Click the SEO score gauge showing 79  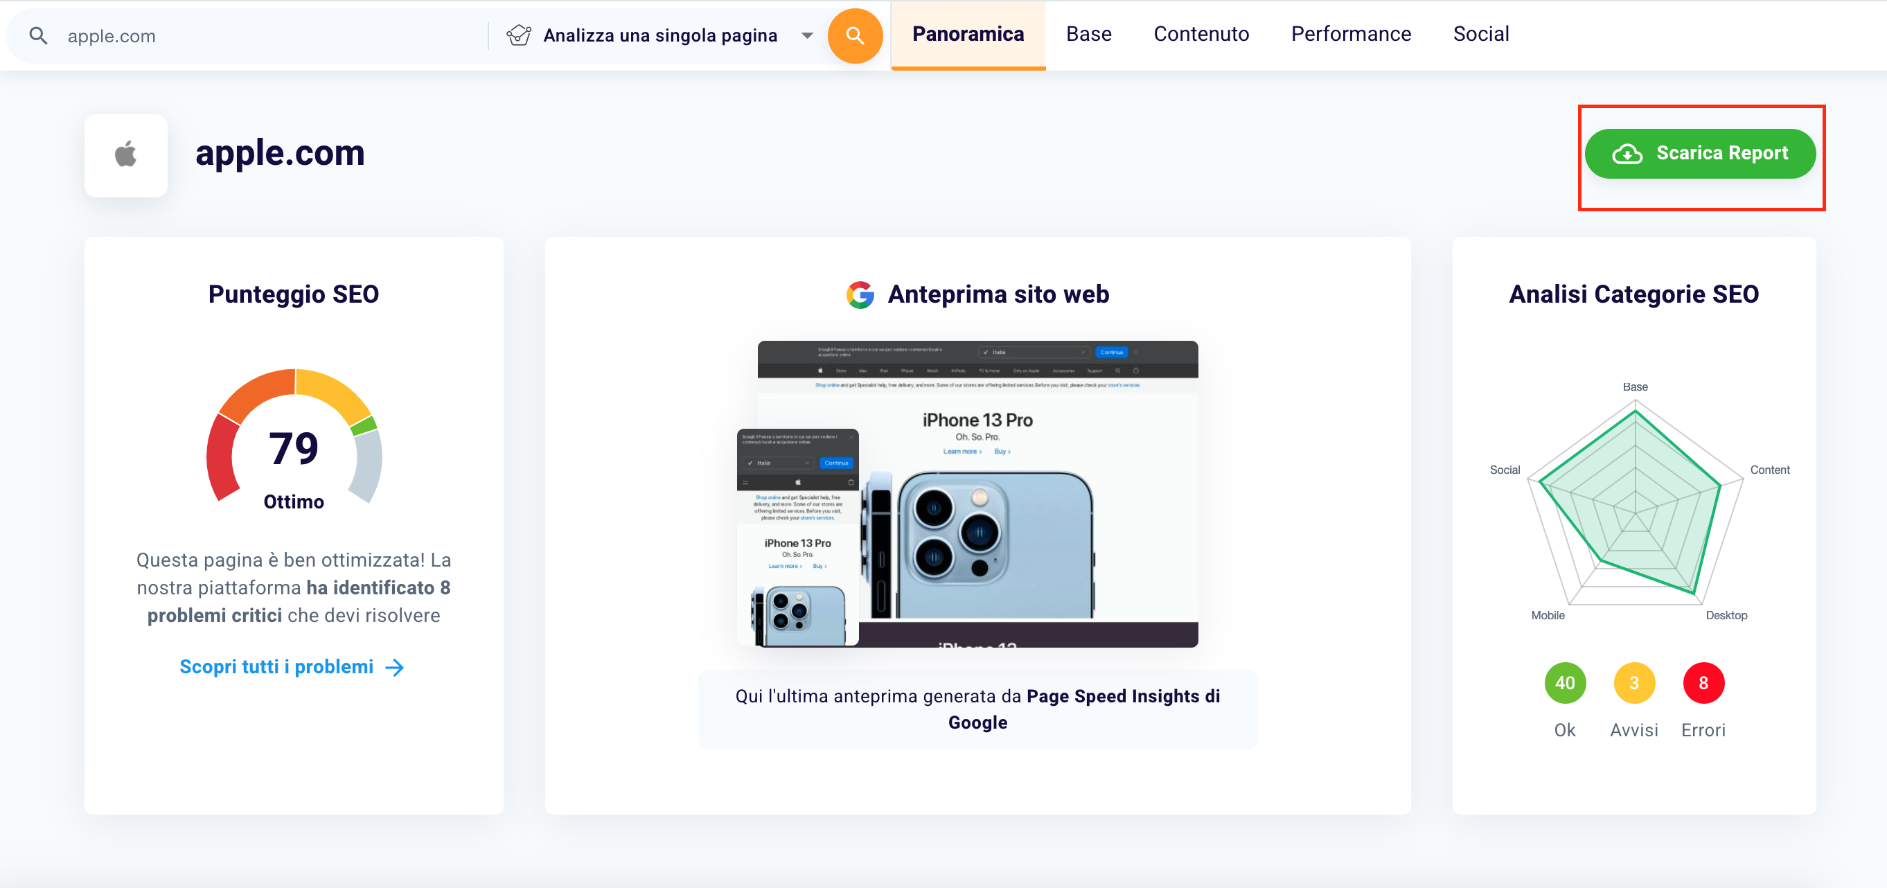[x=294, y=439]
